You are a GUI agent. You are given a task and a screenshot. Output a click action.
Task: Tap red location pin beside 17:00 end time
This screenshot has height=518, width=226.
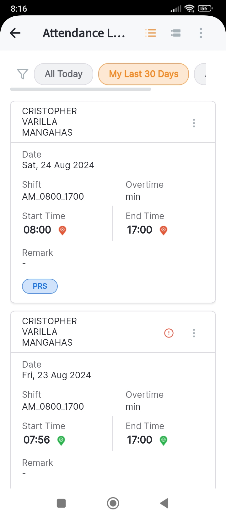(x=163, y=230)
